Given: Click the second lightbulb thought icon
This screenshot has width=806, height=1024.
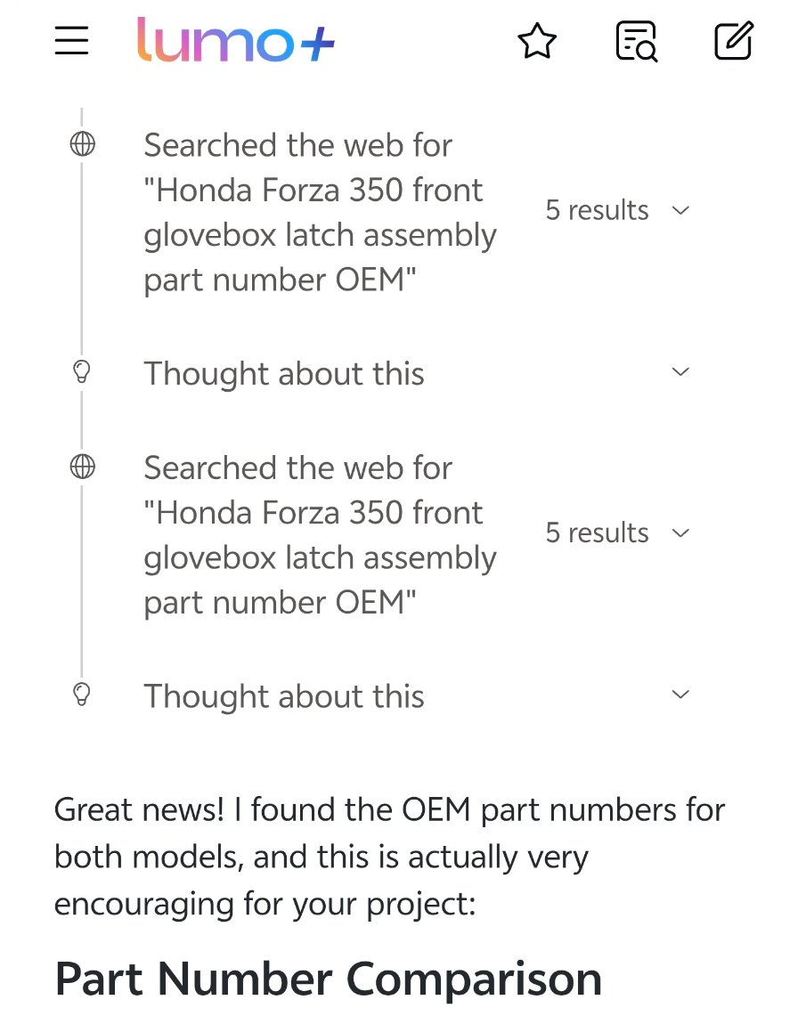Looking at the screenshot, I should [82, 695].
